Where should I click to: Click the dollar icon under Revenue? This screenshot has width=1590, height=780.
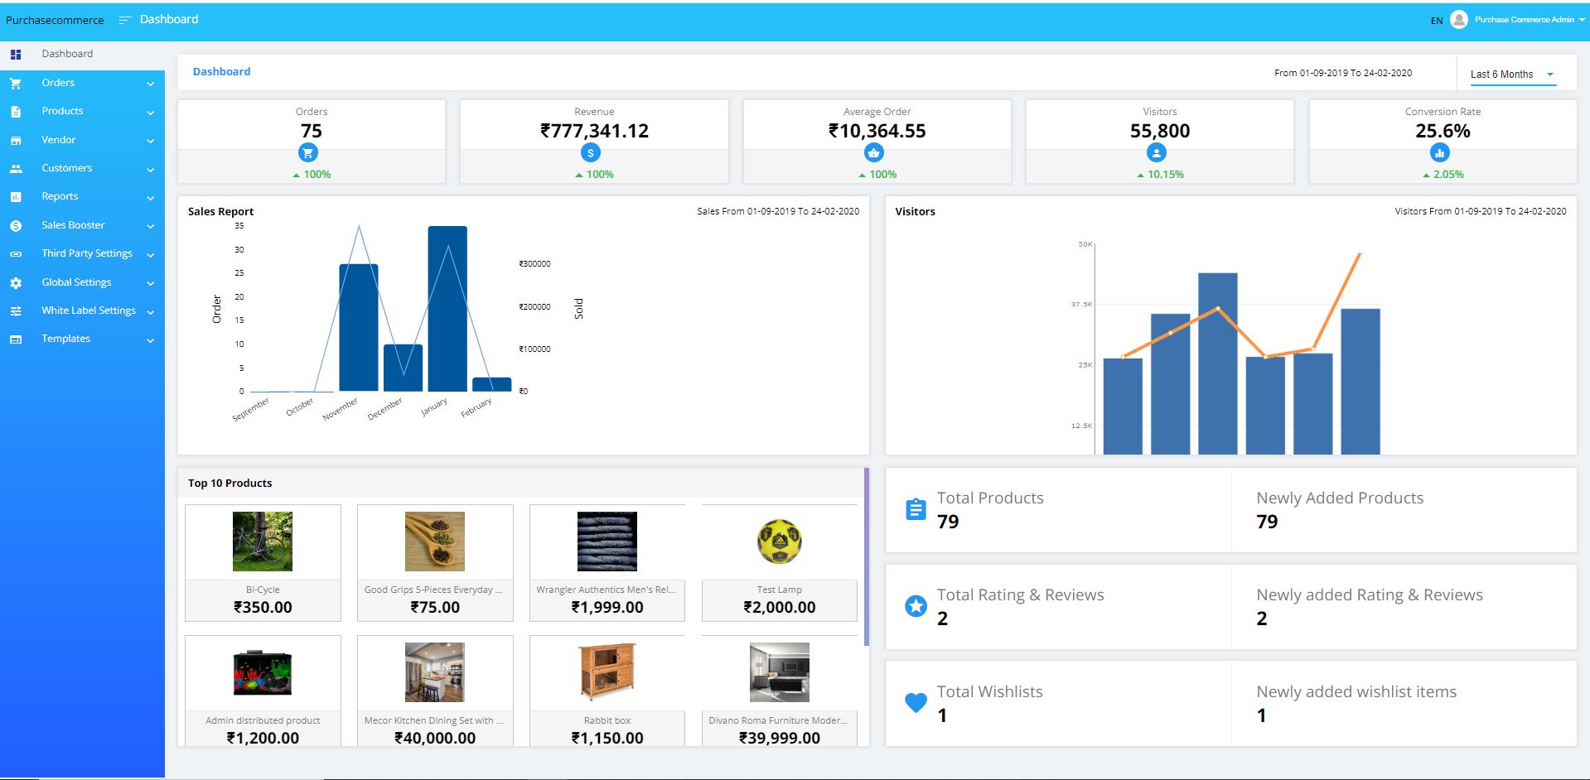click(591, 152)
